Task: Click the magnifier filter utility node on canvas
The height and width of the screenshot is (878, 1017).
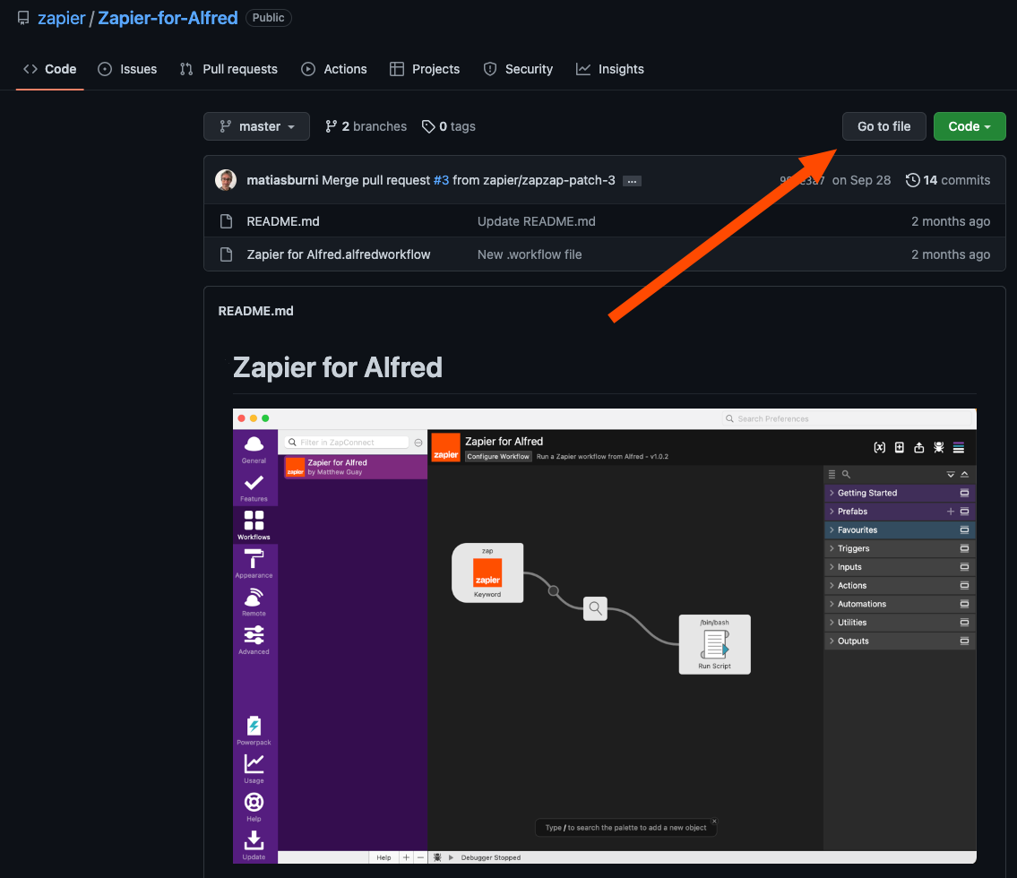Action: [x=595, y=608]
